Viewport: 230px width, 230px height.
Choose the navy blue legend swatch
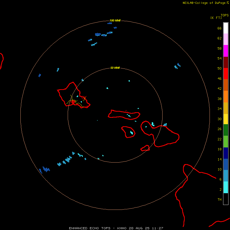click(226, 153)
